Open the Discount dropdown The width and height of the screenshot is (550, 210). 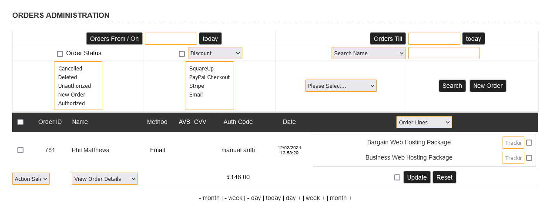[215, 53]
